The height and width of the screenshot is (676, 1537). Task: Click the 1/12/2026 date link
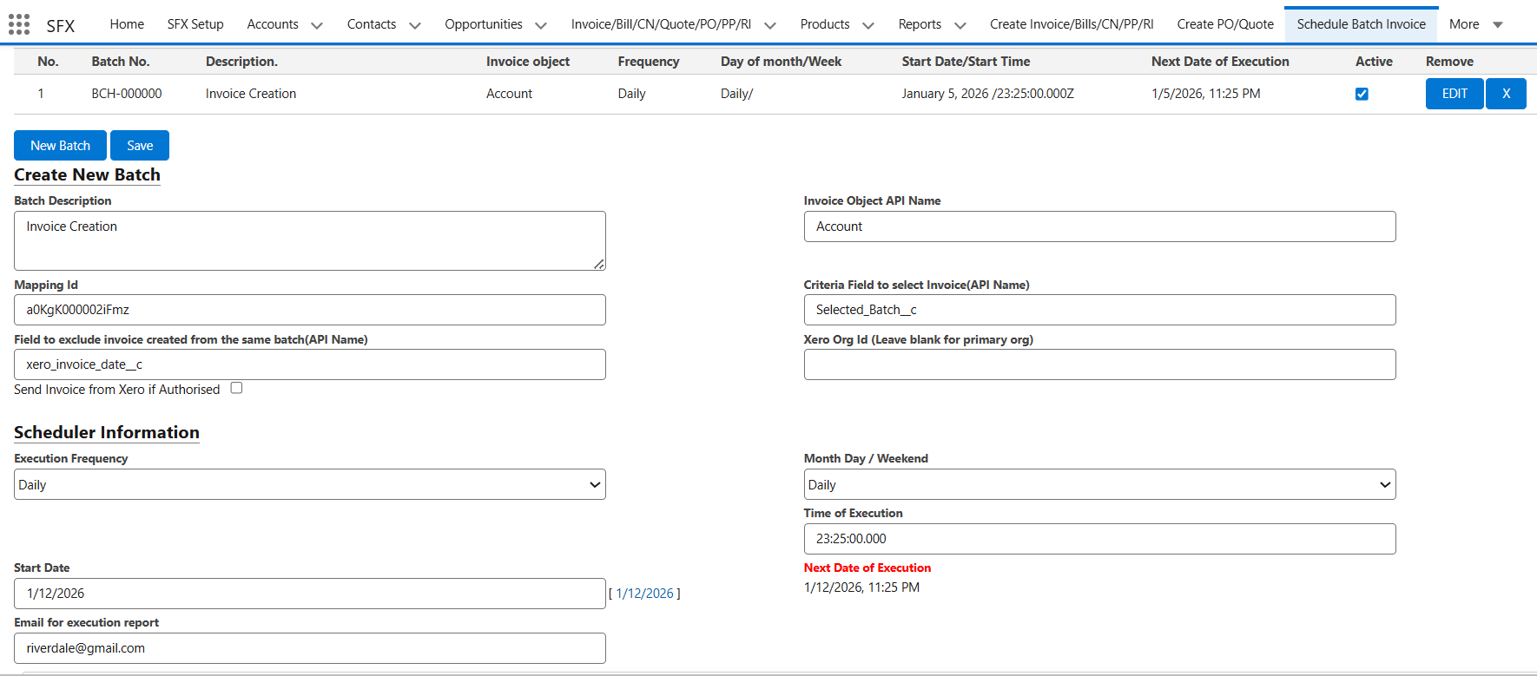(x=644, y=594)
